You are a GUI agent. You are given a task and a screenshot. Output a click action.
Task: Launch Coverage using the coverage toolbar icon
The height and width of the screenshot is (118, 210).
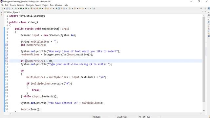26,9
